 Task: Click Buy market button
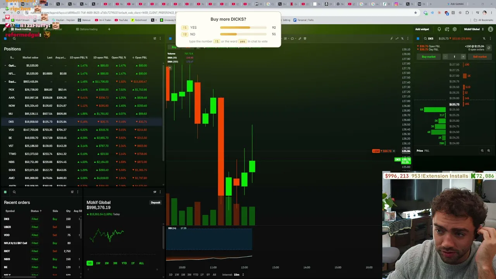[429, 57]
